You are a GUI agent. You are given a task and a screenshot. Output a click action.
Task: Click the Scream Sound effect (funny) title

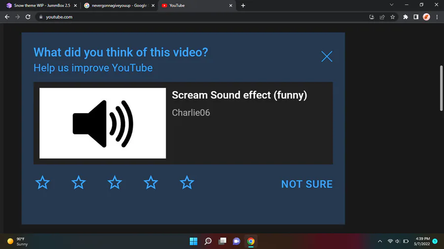pos(239,95)
